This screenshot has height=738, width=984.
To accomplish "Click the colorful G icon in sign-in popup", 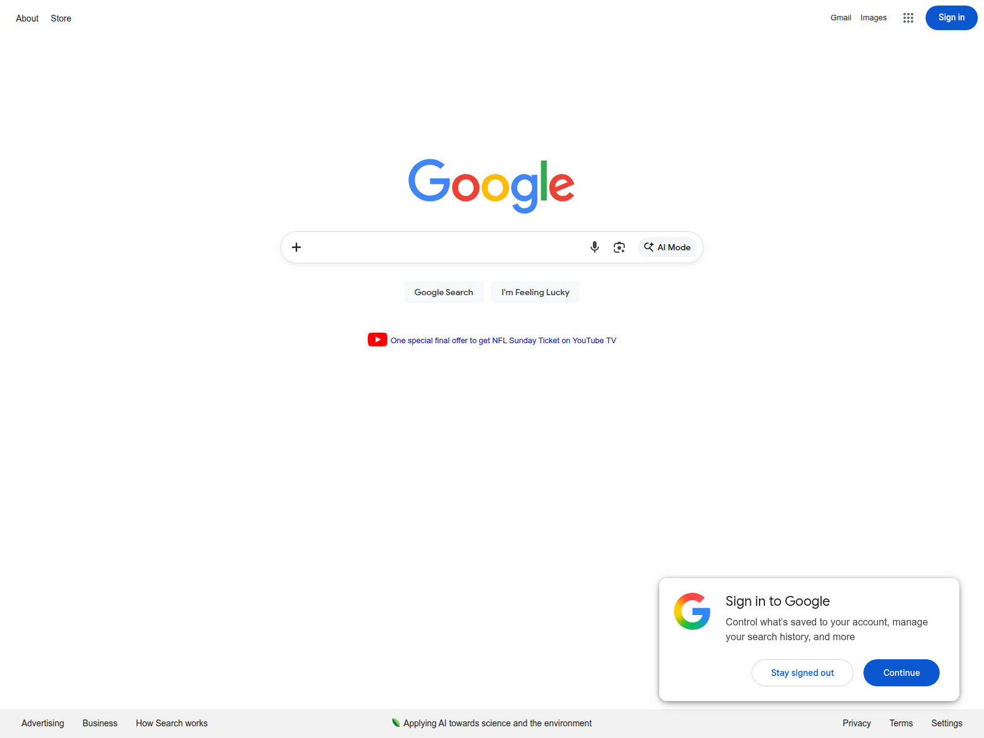I will (x=692, y=611).
